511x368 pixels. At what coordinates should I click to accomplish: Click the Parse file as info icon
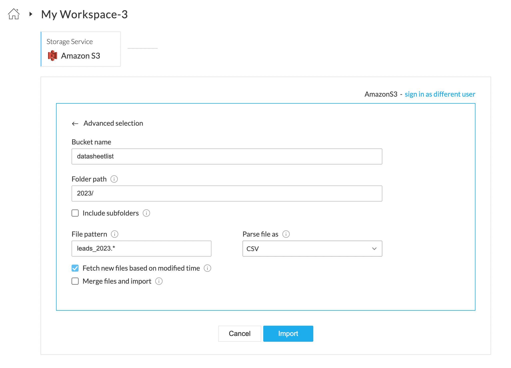[x=286, y=234]
